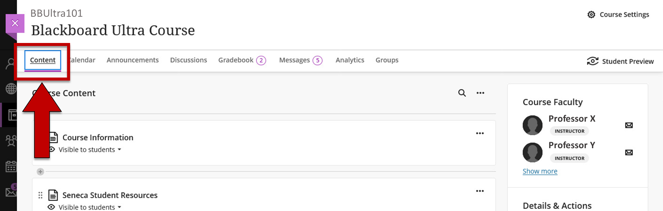The width and height of the screenshot is (663, 211).
Task: Grab the drag handle for Seneca Student Resources
Action: pos(40,195)
